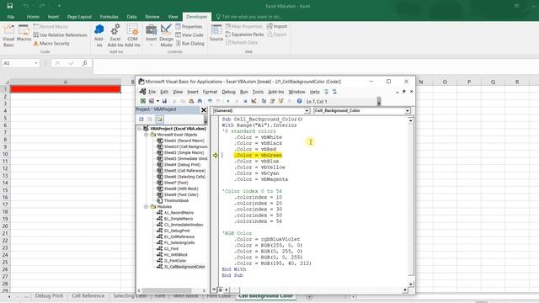The image size is (539, 303).
Task: Click Properties in Controls group
Action: pos(189,26)
